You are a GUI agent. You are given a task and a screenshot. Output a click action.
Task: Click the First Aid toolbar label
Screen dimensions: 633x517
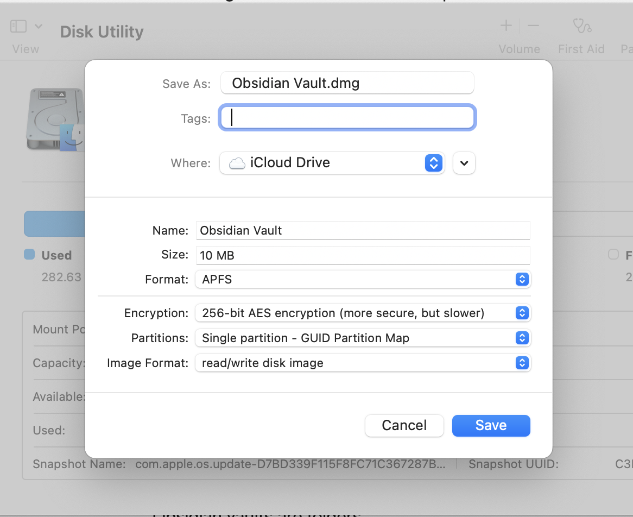point(581,49)
